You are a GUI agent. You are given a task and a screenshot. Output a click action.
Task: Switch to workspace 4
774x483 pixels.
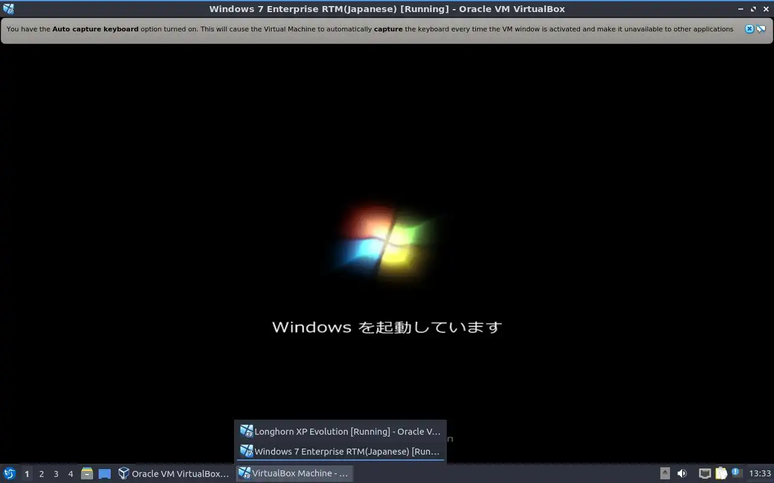[70, 474]
